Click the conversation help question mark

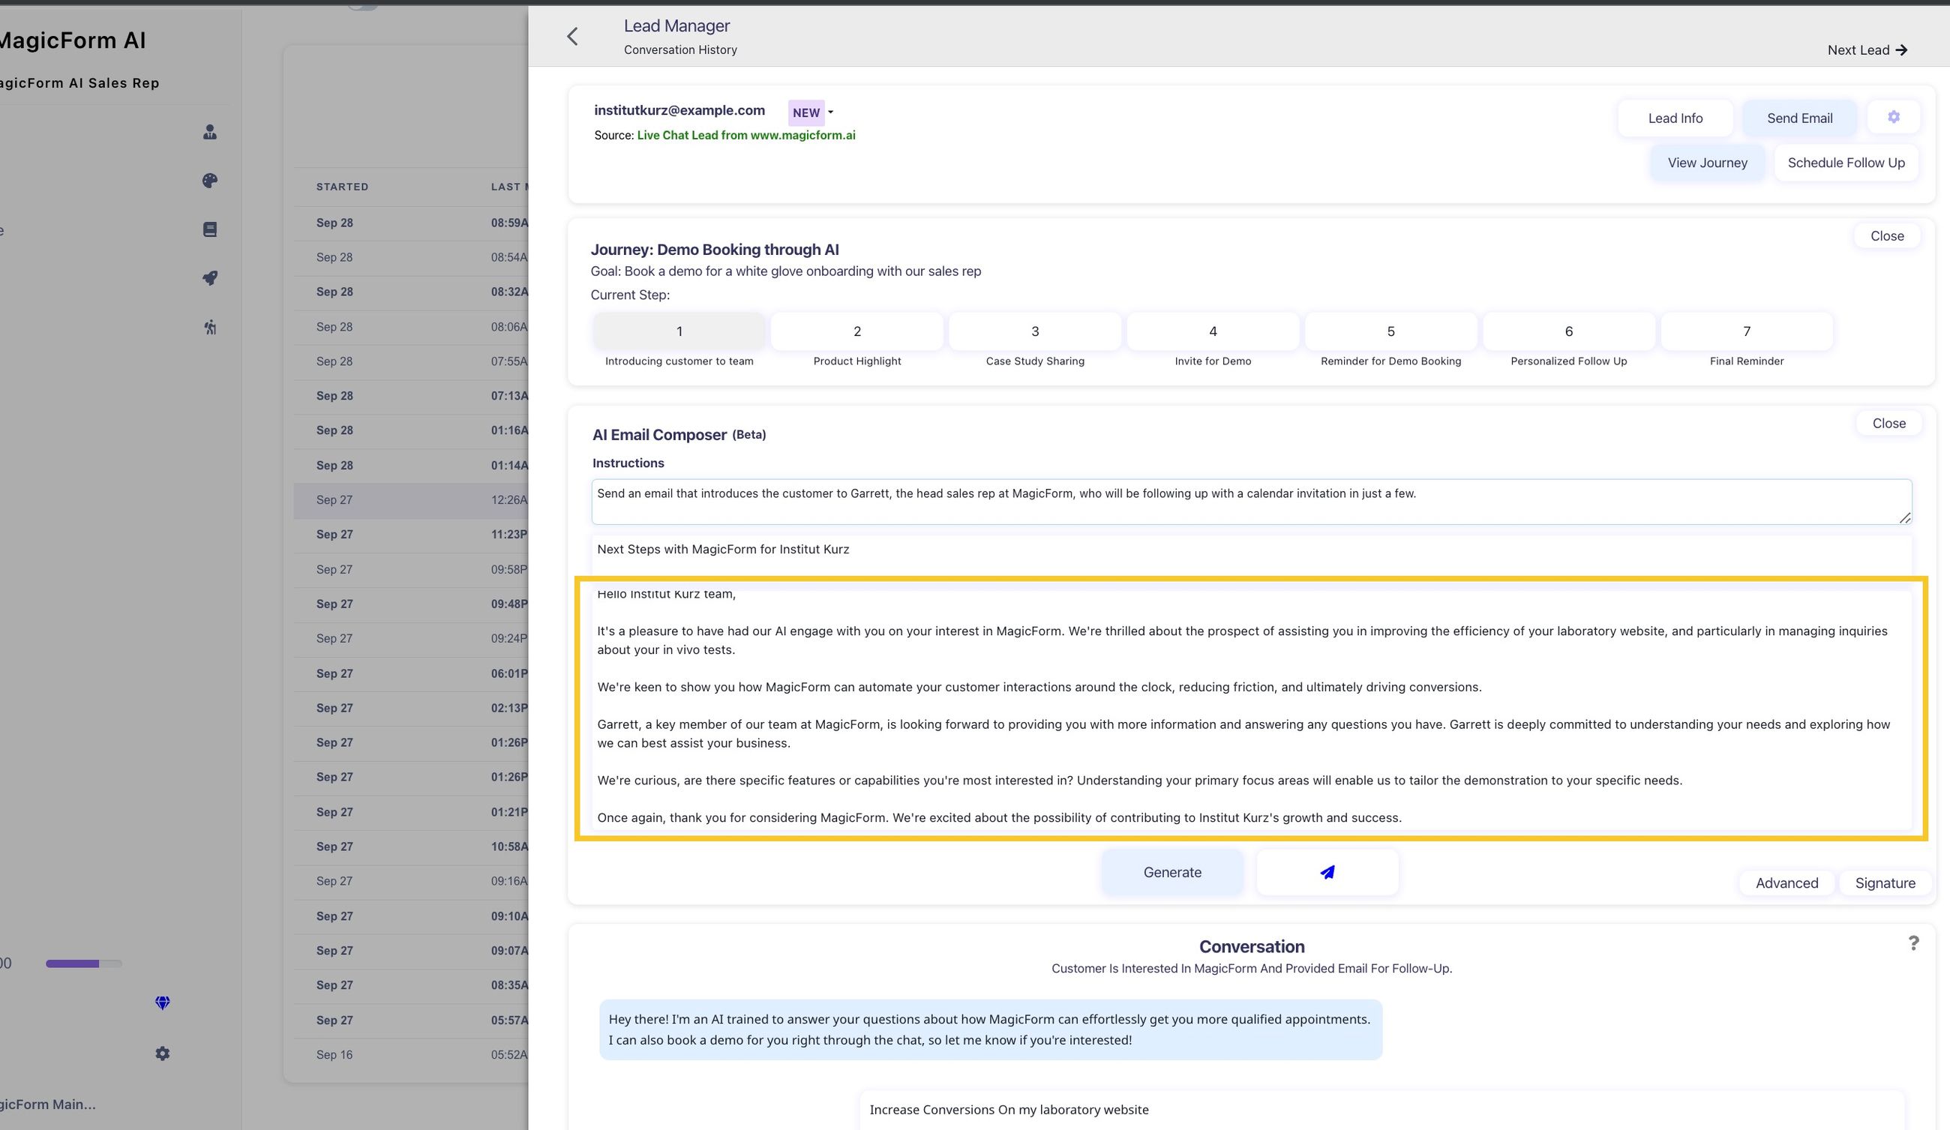pos(1912,943)
